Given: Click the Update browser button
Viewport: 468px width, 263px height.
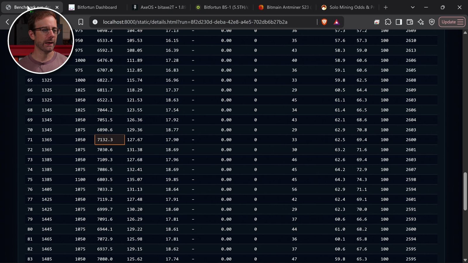Looking at the screenshot, I should tap(452, 22).
